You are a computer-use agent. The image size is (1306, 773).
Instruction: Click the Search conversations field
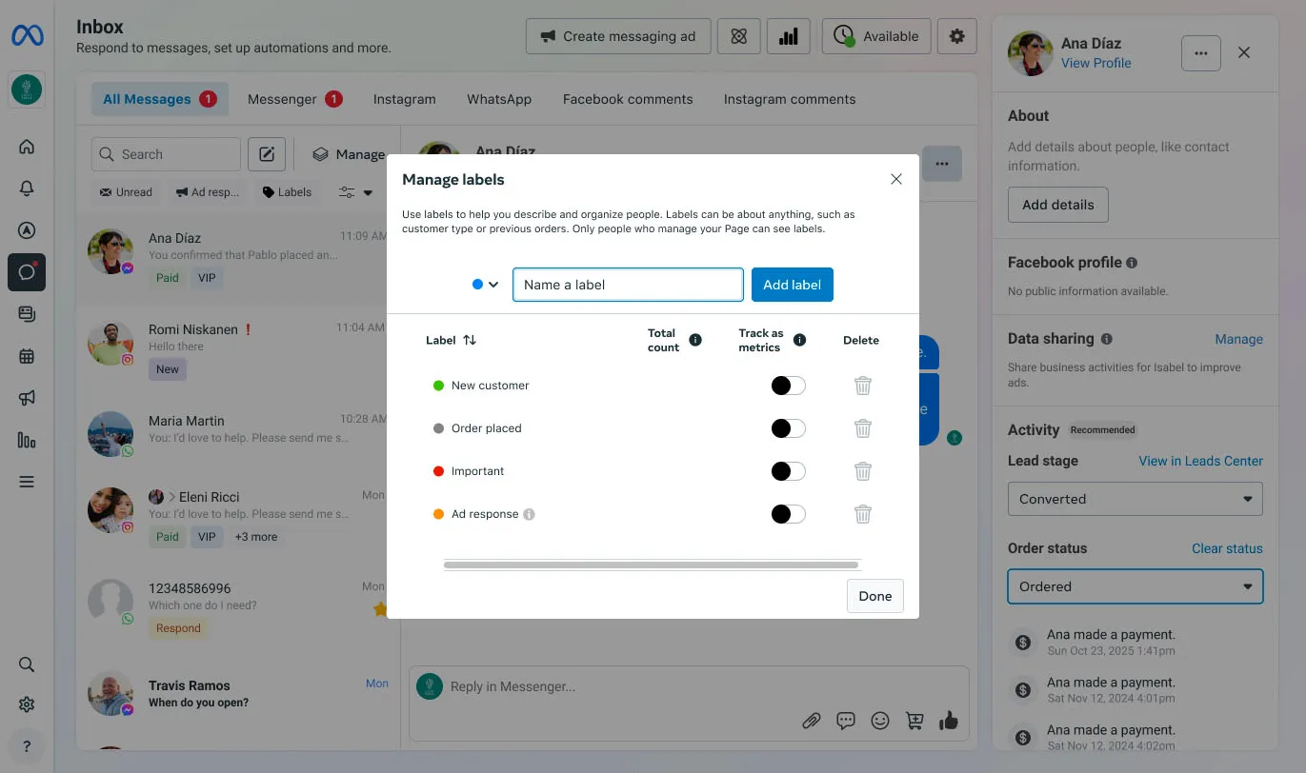point(166,154)
